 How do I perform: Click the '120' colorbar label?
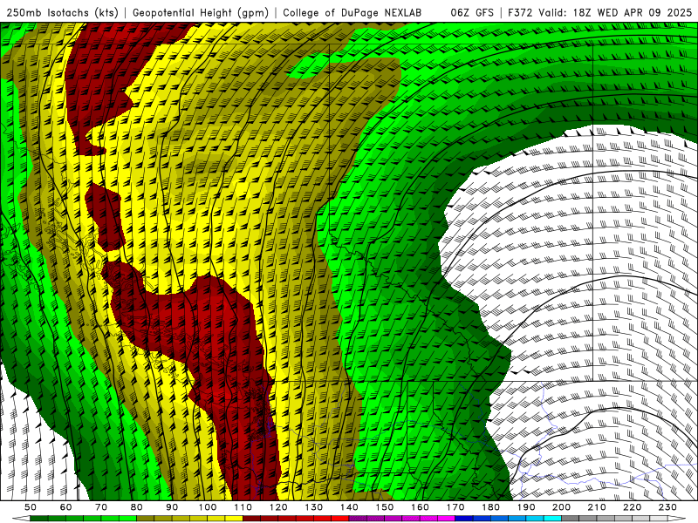(x=278, y=507)
